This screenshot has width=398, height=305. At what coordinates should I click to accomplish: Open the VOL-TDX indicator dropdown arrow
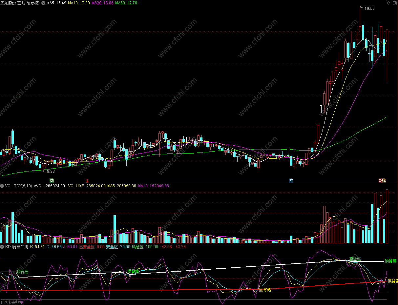coord(2,186)
